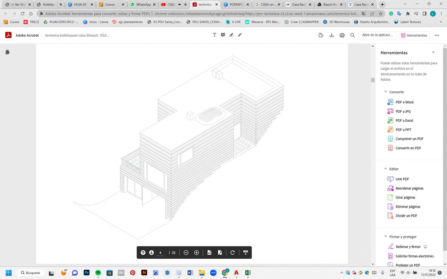
Task: Click the Adobe Acrobat logo
Action: point(8,35)
